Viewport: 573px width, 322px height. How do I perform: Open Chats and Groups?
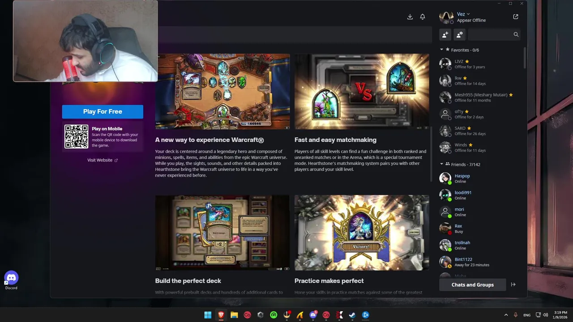[472, 285]
